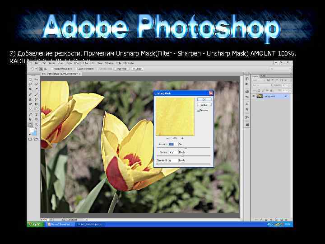Select the Rectangular Marquee tool

click(31, 80)
